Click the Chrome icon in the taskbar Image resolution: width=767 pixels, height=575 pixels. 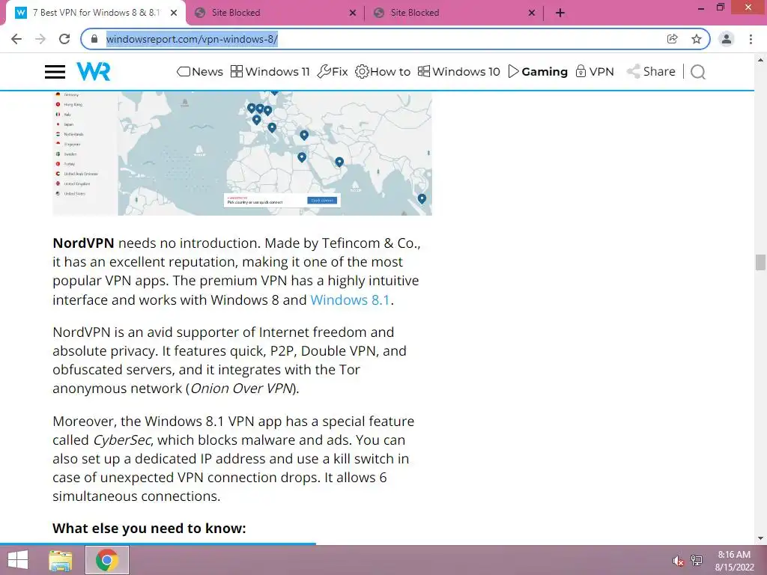pyautogui.click(x=107, y=560)
